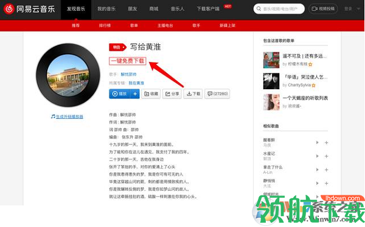
Task: Click the album cover disc image
Action: 68,75
